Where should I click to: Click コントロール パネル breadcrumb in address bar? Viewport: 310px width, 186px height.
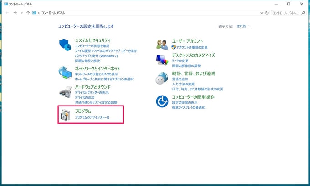[x=53, y=13]
